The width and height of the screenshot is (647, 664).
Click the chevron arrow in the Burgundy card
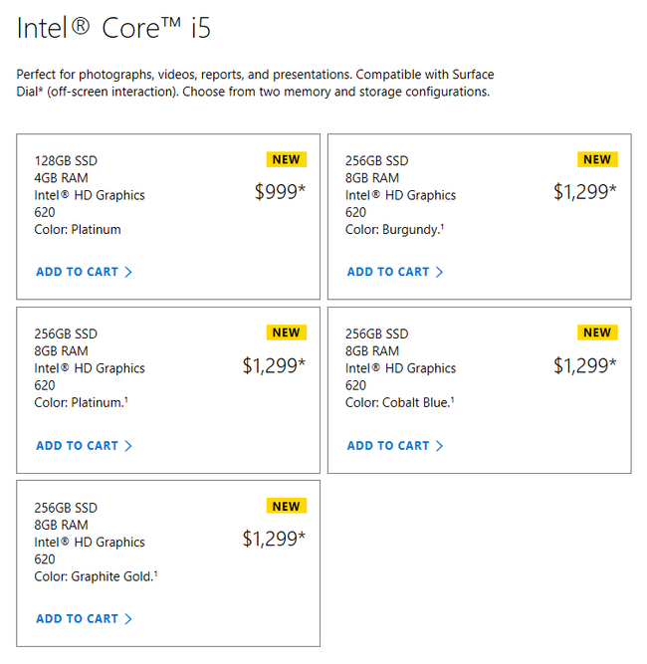(440, 272)
